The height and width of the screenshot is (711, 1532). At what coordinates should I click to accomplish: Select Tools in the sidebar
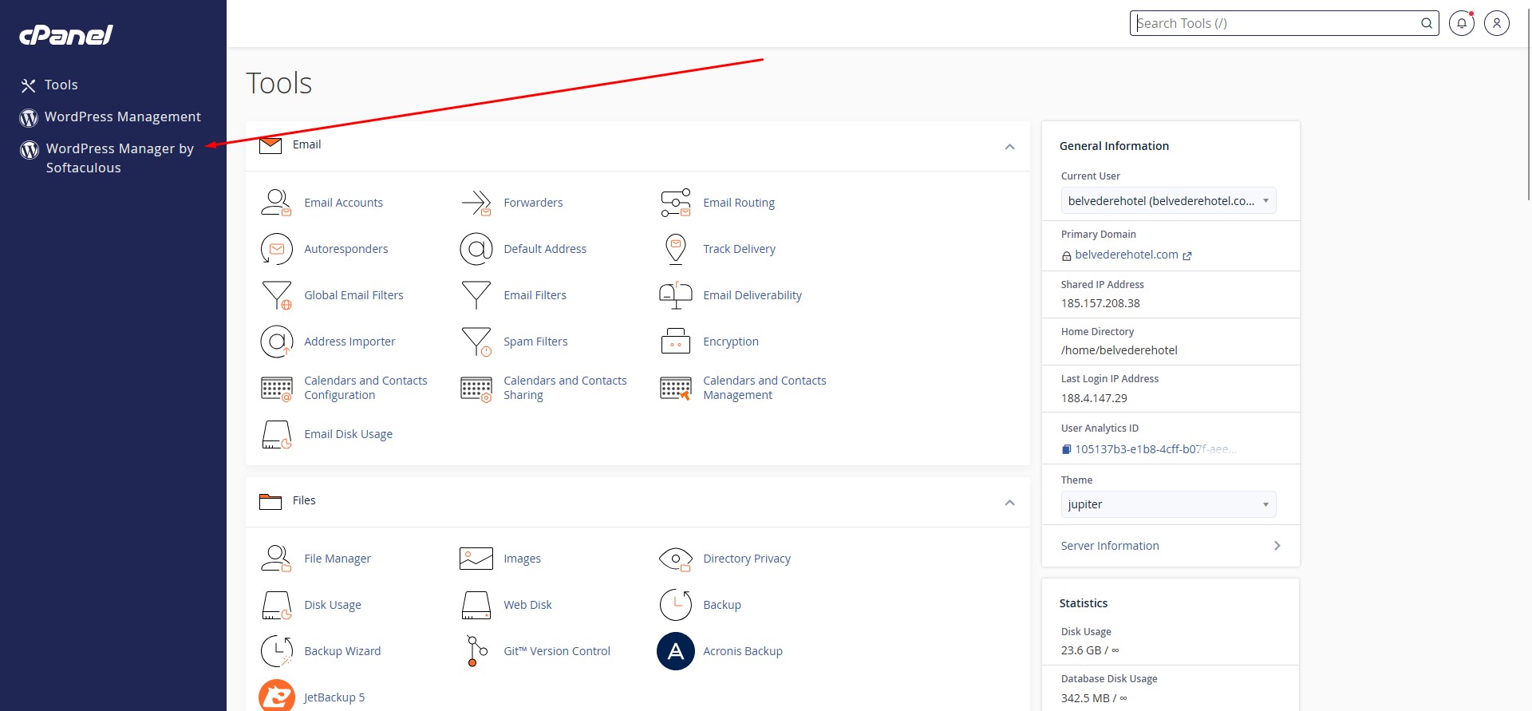click(x=61, y=85)
